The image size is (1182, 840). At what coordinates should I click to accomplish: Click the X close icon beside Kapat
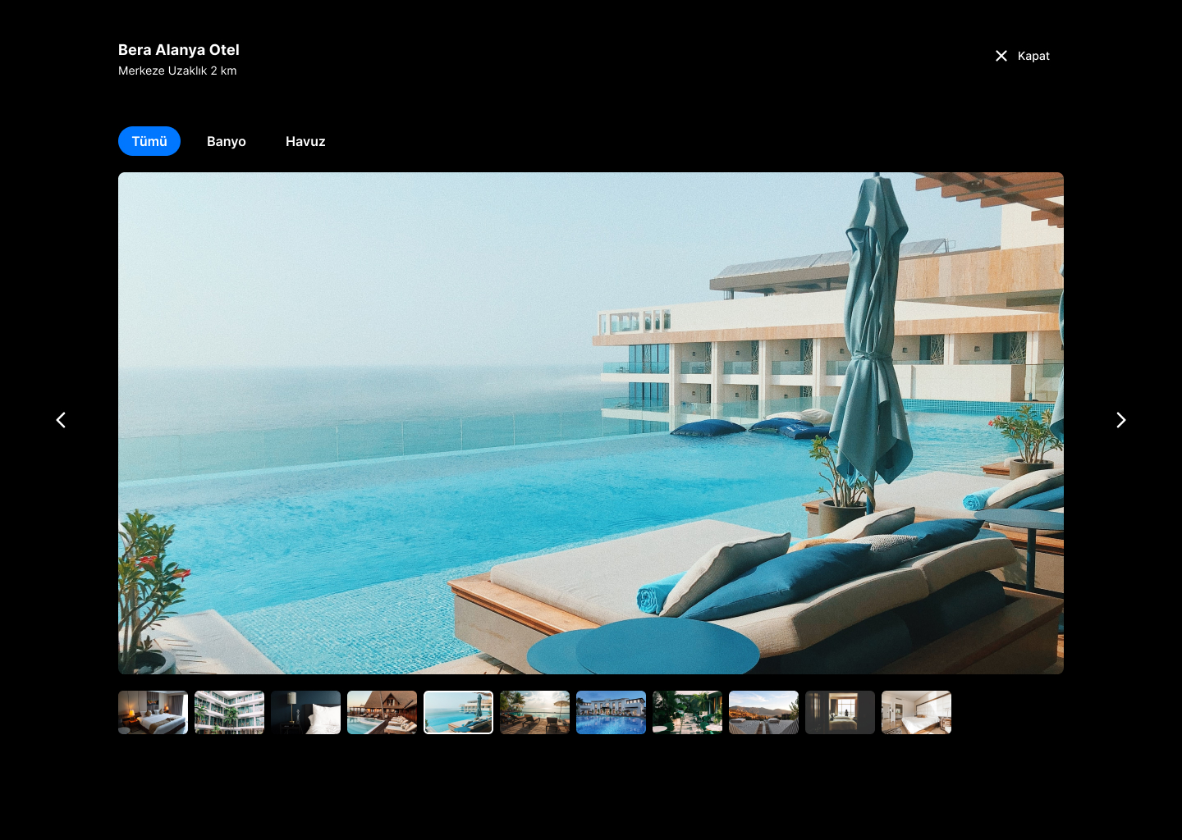pos(1001,56)
